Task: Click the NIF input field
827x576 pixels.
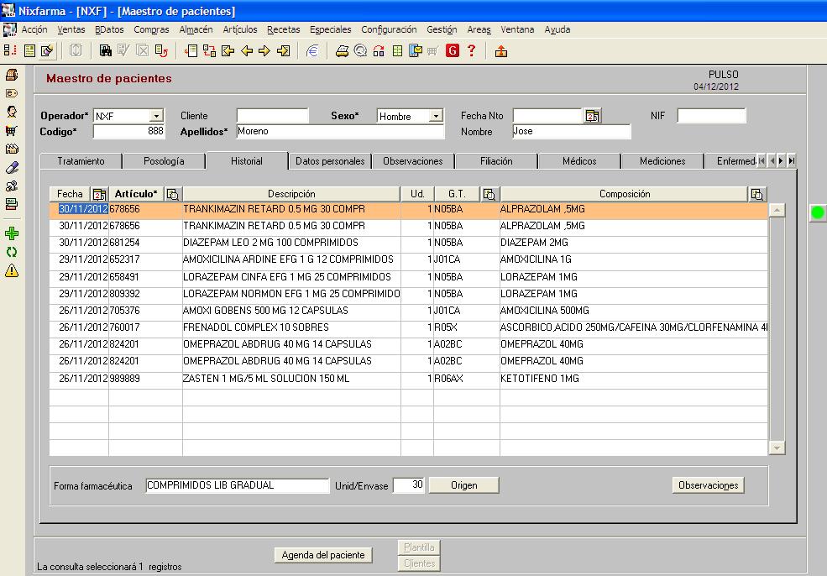Action: tap(711, 116)
